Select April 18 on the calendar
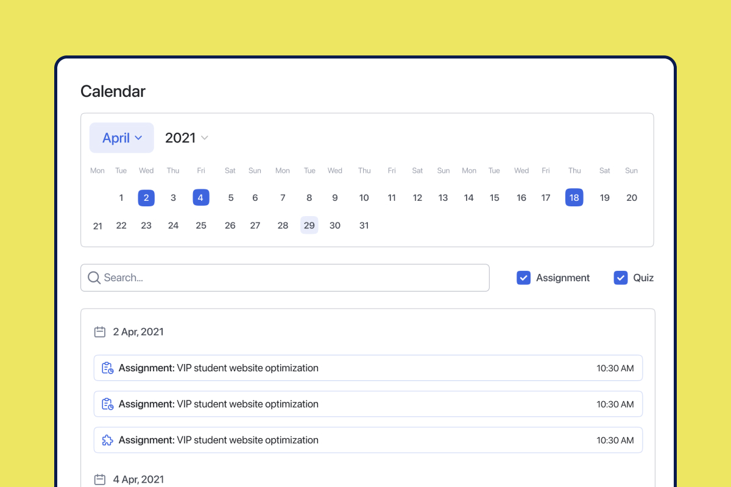Viewport: 731px width, 487px height. (574, 197)
